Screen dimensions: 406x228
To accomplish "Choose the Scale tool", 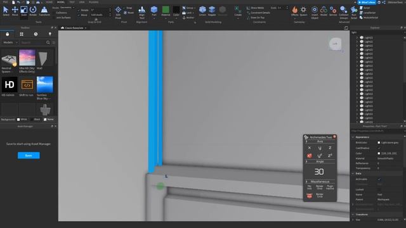I will coord(23,11).
